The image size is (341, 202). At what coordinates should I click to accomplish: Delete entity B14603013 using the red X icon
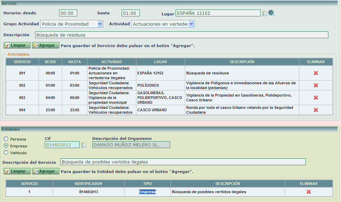(x=309, y=192)
